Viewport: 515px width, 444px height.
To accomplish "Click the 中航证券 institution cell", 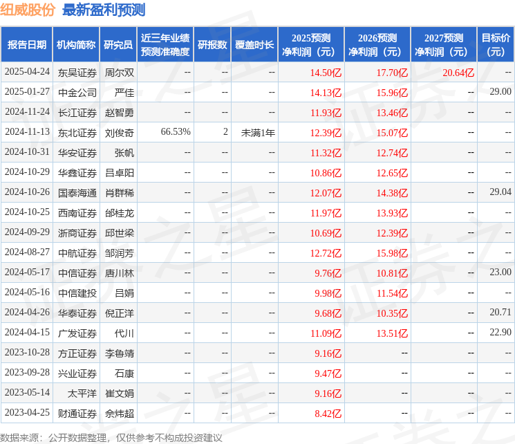I will (x=77, y=253).
